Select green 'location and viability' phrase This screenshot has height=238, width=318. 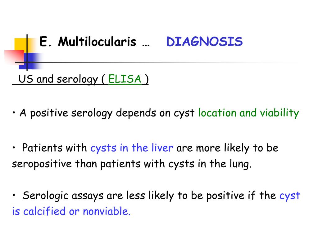tap(248, 113)
